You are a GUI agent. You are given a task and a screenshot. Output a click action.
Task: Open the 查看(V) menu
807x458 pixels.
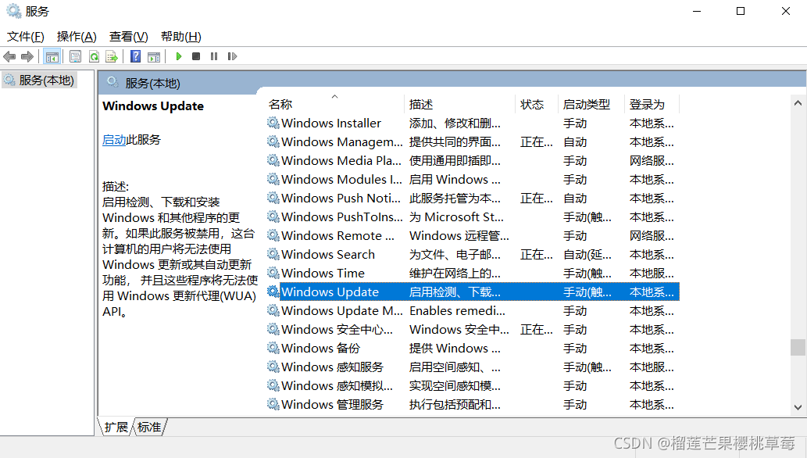[x=129, y=37]
